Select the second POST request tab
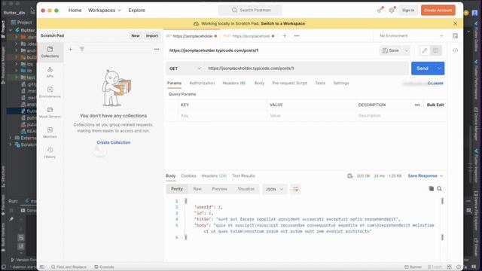 (249, 36)
